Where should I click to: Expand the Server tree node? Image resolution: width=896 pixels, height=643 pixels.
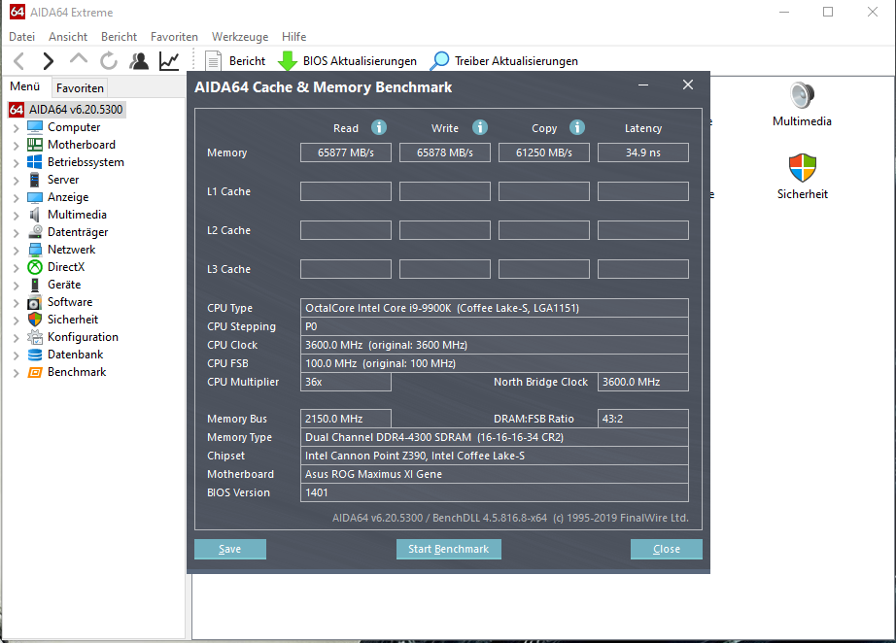(16, 181)
